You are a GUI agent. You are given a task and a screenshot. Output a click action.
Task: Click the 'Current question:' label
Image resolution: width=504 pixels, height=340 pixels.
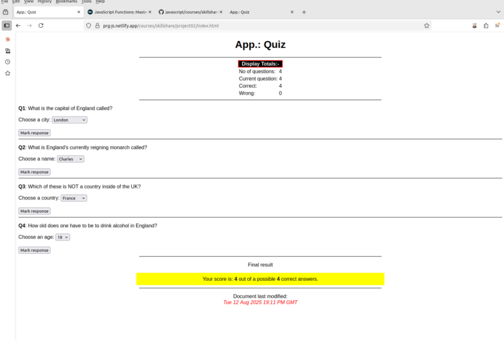pos(258,79)
